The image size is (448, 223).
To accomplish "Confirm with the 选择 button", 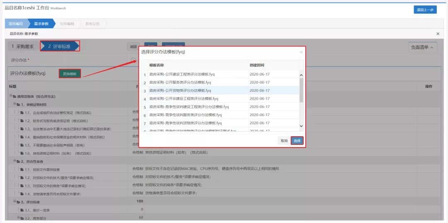I will [x=297, y=141].
